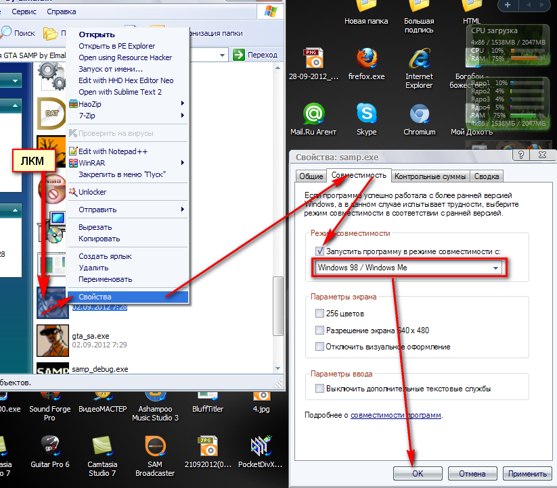Open Camtasia Studio 7 shortcut

(102, 446)
